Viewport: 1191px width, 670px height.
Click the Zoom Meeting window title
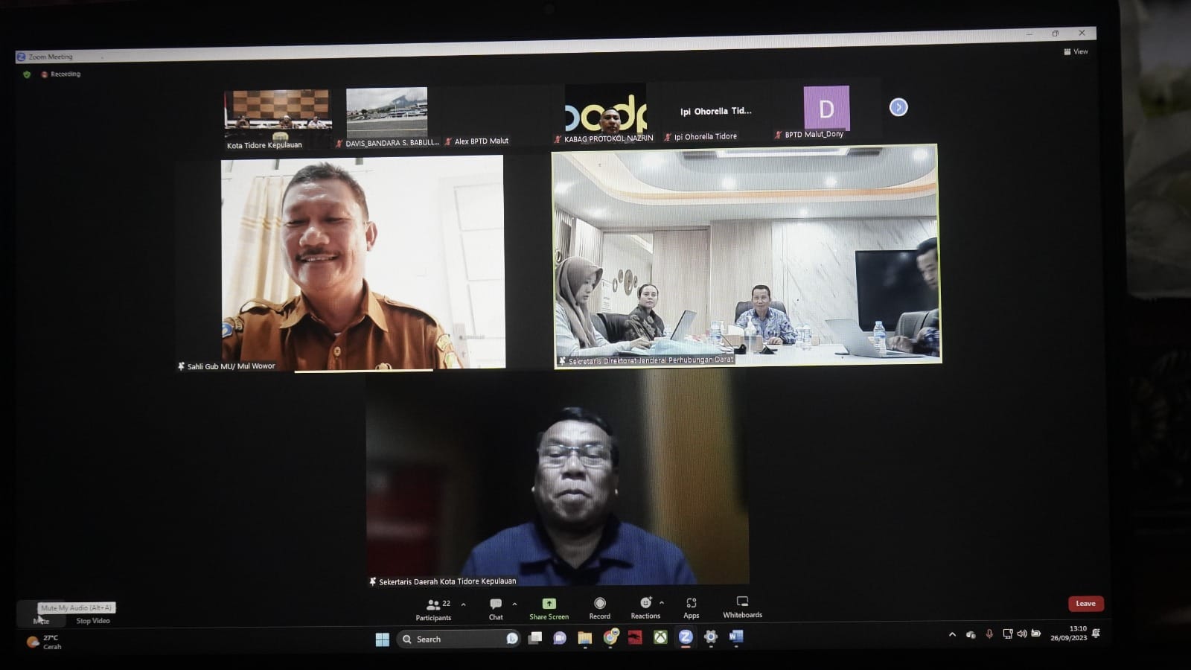[x=51, y=57]
